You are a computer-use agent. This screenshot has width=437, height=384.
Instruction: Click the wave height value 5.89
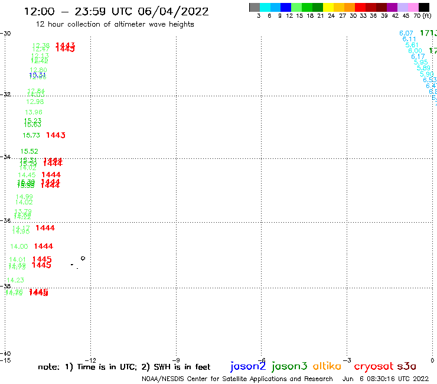click(423, 68)
